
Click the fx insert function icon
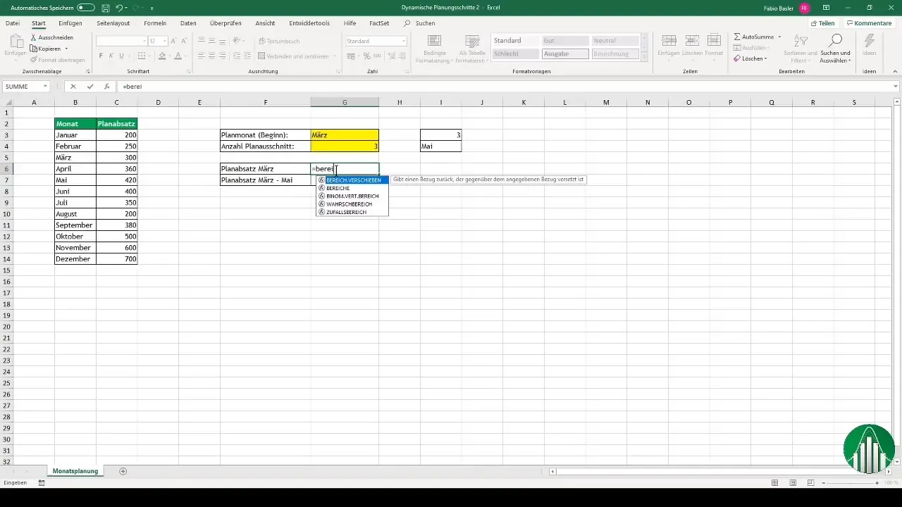coord(106,87)
